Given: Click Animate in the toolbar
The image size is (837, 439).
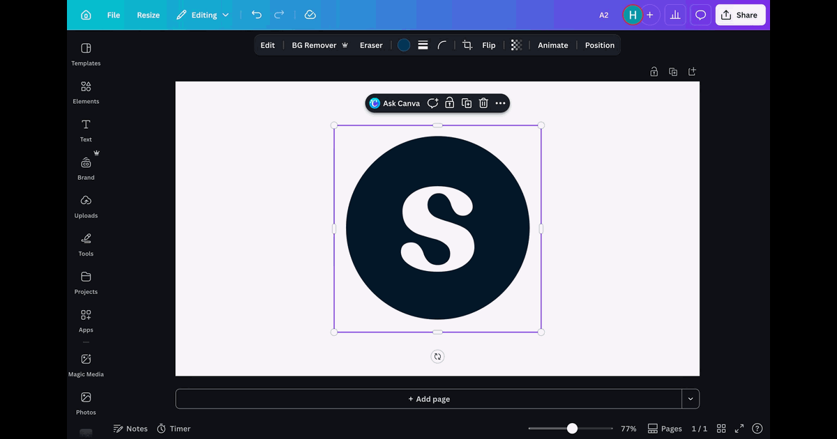Looking at the screenshot, I should pos(553,45).
